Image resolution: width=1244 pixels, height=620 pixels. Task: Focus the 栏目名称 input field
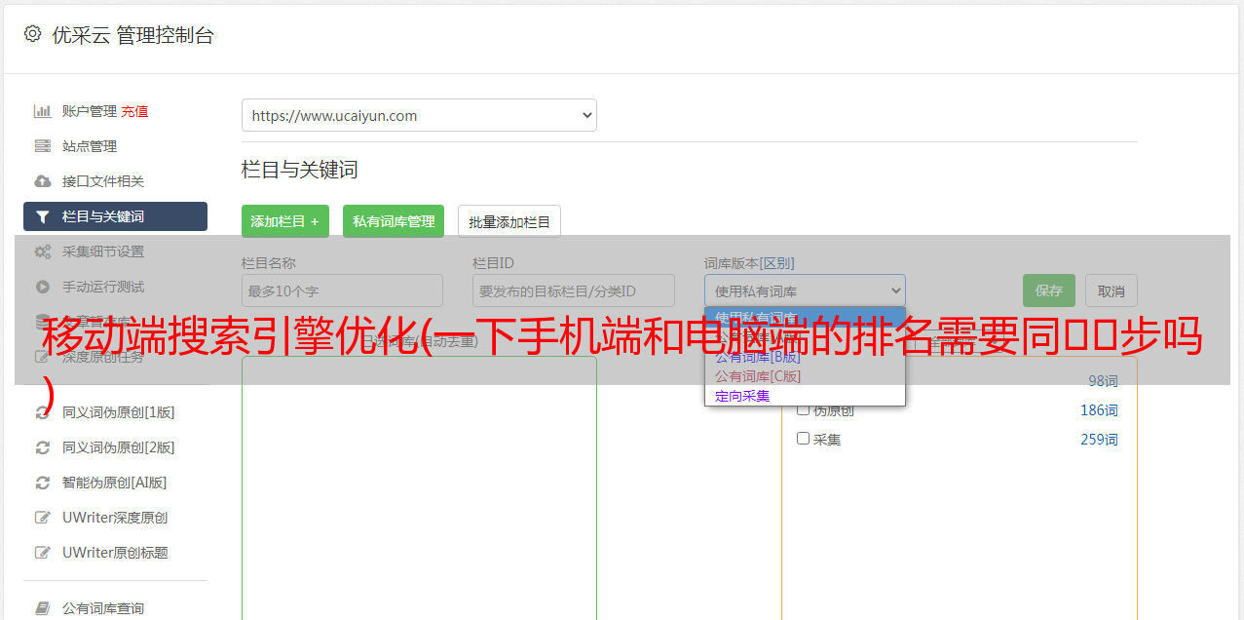342,291
